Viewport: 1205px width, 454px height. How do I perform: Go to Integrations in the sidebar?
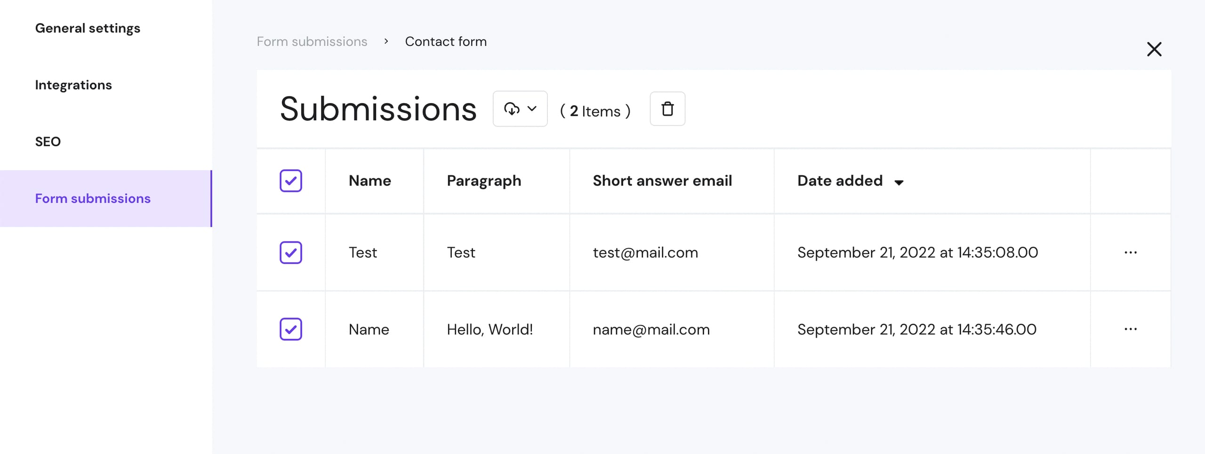73,85
